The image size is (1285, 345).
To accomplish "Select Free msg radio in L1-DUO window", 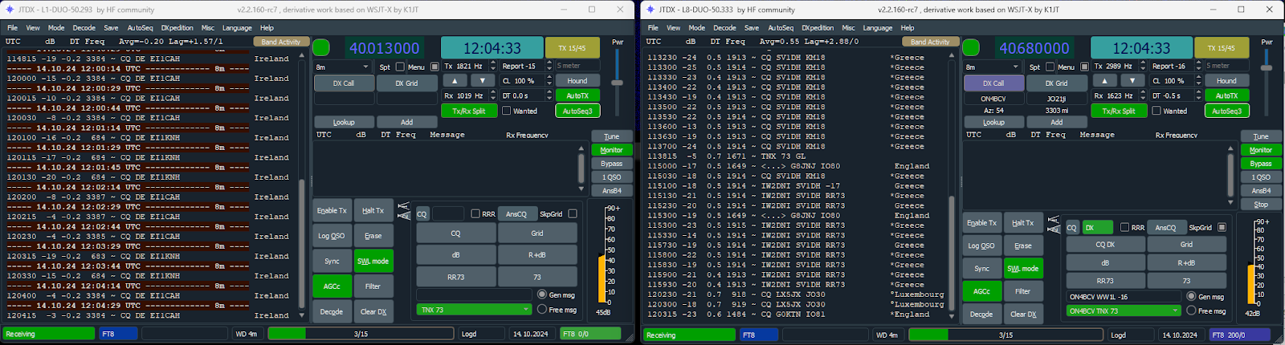I will [542, 310].
